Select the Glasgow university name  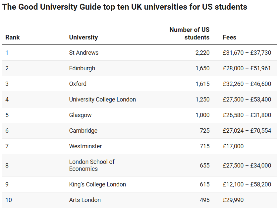80,115
